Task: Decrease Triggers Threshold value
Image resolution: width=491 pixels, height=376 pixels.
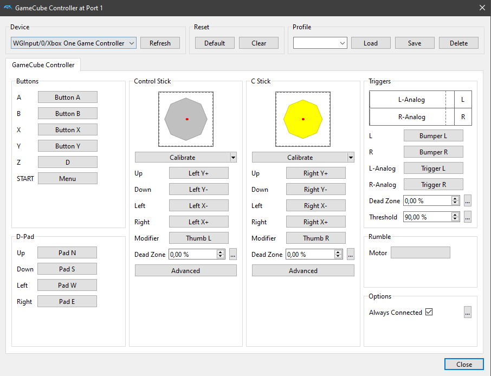Action: pos(455,219)
